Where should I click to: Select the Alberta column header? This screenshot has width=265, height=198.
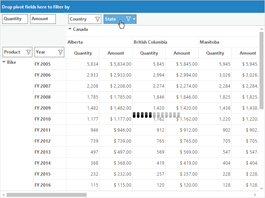(99, 42)
